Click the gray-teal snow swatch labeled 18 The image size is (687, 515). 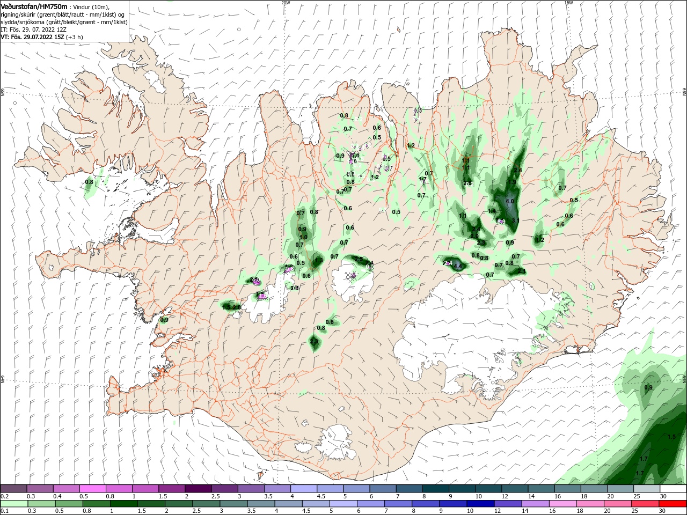tap(594, 488)
